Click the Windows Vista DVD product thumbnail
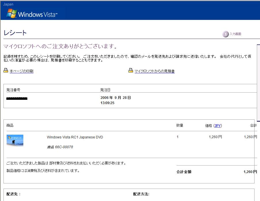This screenshot has width=260, height=201. pyautogui.click(x=15, y=140)
